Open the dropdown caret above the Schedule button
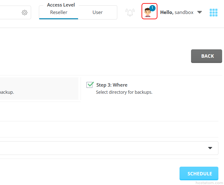This screenshot has height=185, width=224. pyautogui.click(x=210, y=148)
